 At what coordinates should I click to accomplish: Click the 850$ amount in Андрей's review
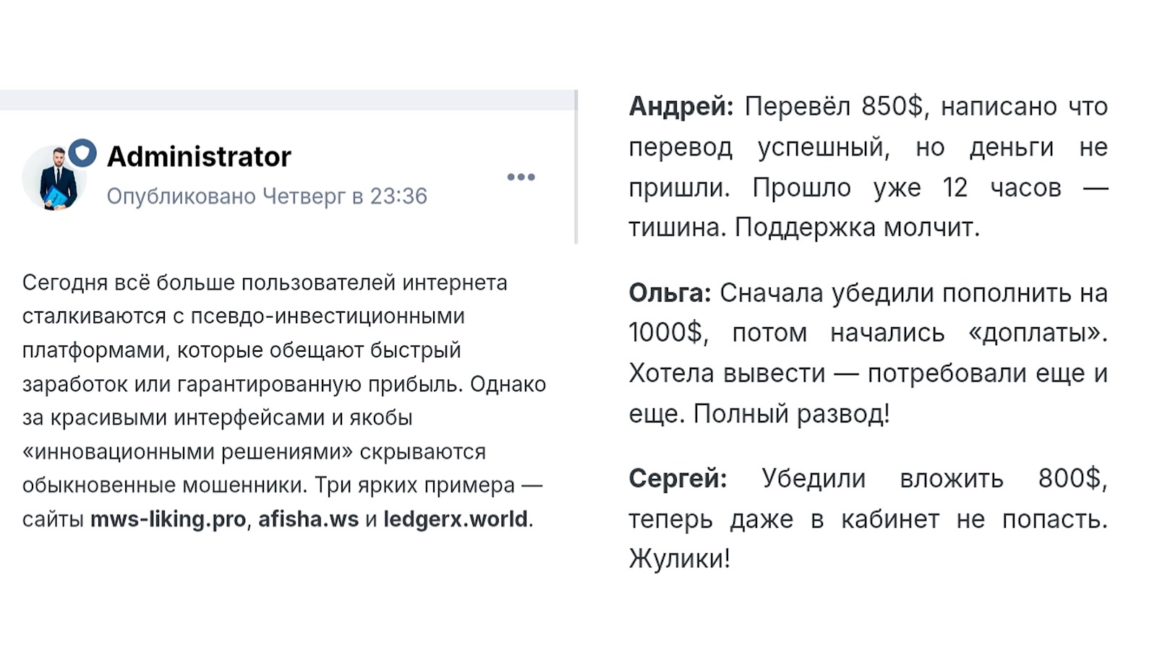pos(892,107)
